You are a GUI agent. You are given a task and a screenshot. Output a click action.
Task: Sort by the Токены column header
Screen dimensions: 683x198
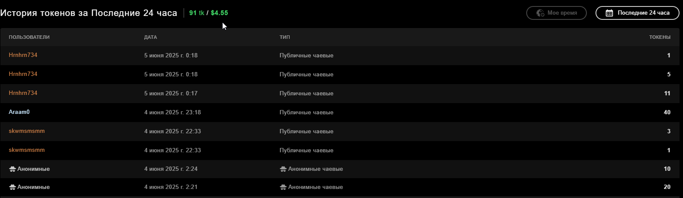(x=660, y=37)
